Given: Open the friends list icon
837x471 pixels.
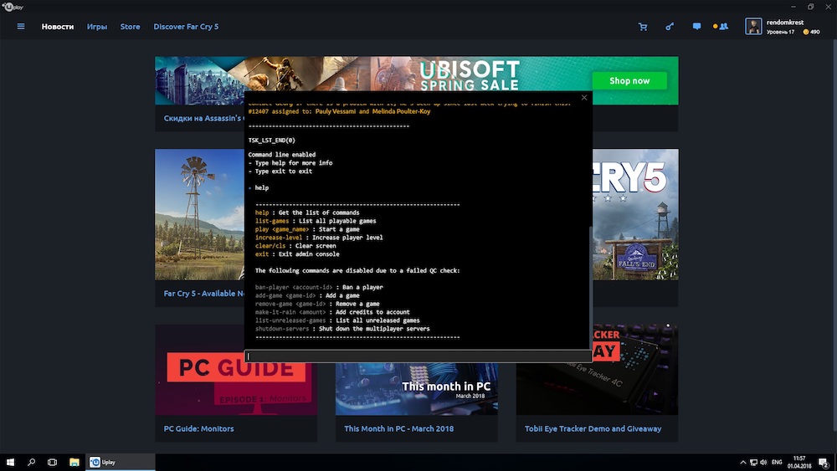Looking at the screenshot, I should point(723,26).
